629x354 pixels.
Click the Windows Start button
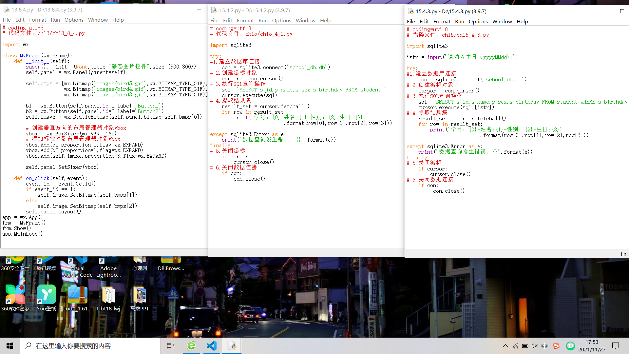10,346
